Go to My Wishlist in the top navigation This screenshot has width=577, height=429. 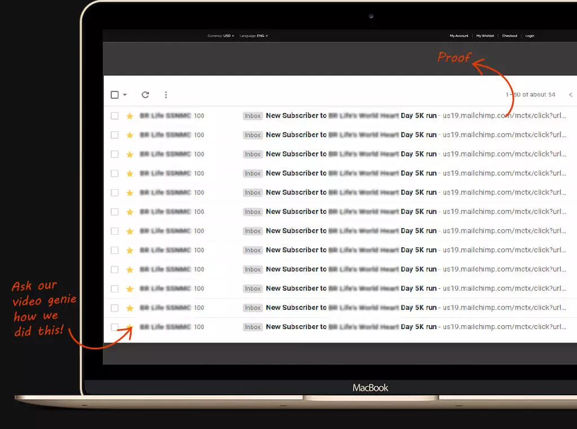click(485, 36)
